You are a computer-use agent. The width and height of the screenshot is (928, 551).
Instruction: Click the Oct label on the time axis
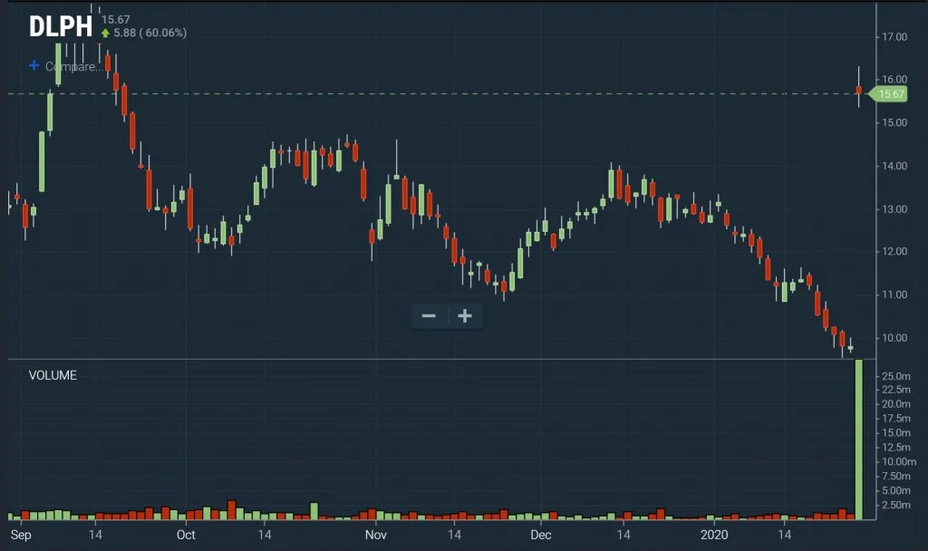[x=186, y=536]
